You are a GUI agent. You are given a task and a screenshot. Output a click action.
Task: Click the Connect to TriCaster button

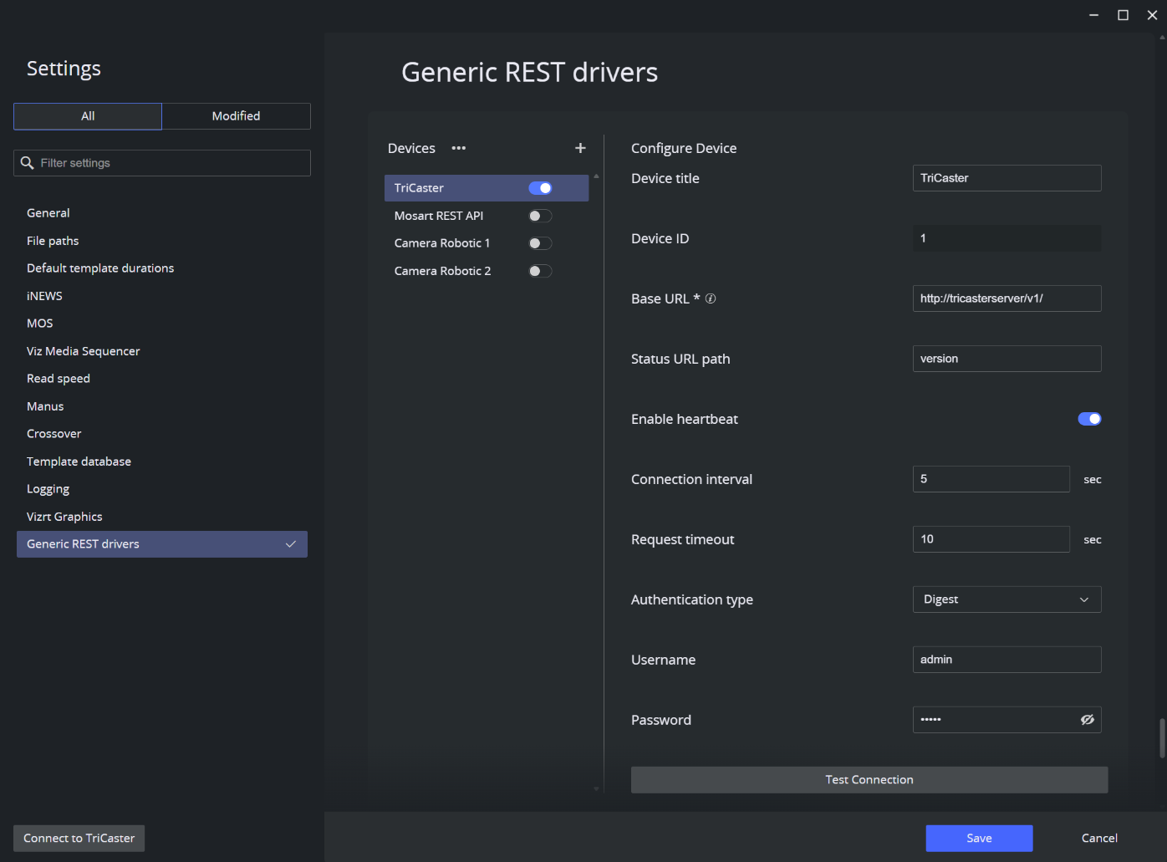coord(79,838)
